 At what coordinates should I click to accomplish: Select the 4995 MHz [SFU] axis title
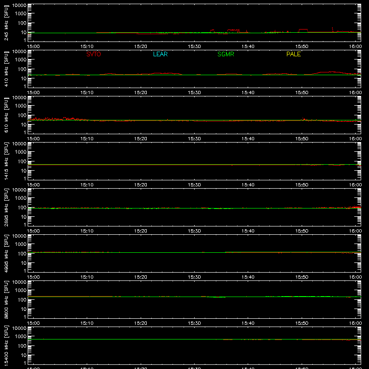(x=6, y=253)
